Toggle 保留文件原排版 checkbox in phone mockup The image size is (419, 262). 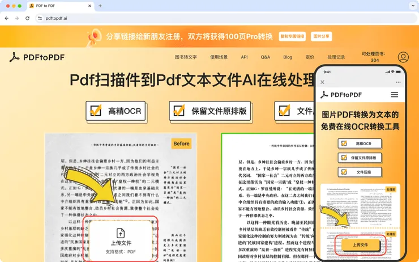pos(344,158)
